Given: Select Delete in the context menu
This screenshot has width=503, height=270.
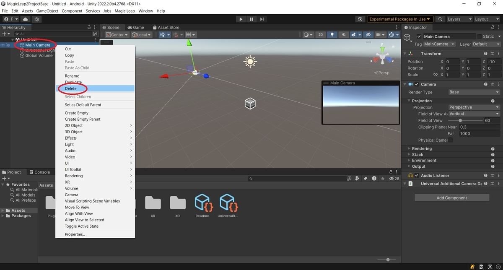Looking at the screenshot, I should (95, 88).
